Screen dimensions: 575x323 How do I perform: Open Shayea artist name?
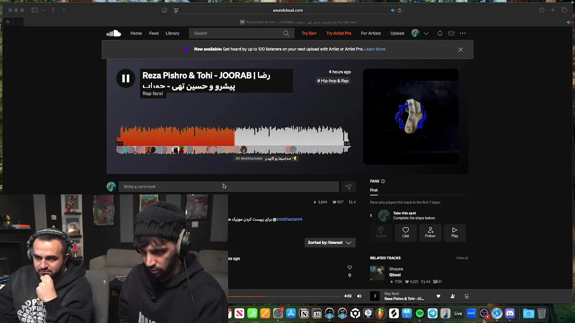point(396,269)
